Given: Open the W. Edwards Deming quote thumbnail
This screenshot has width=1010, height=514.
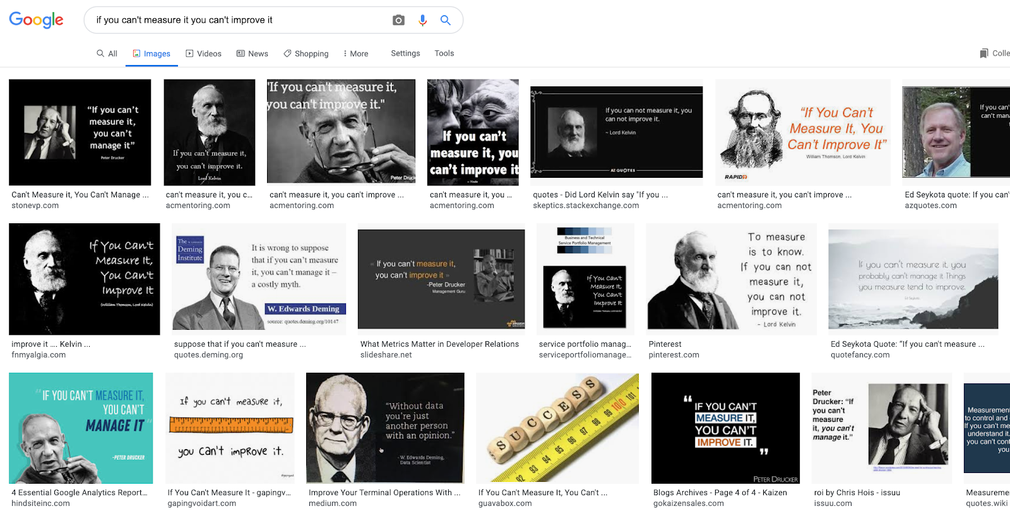Looking at the screenshot, I should click(259, 276).
